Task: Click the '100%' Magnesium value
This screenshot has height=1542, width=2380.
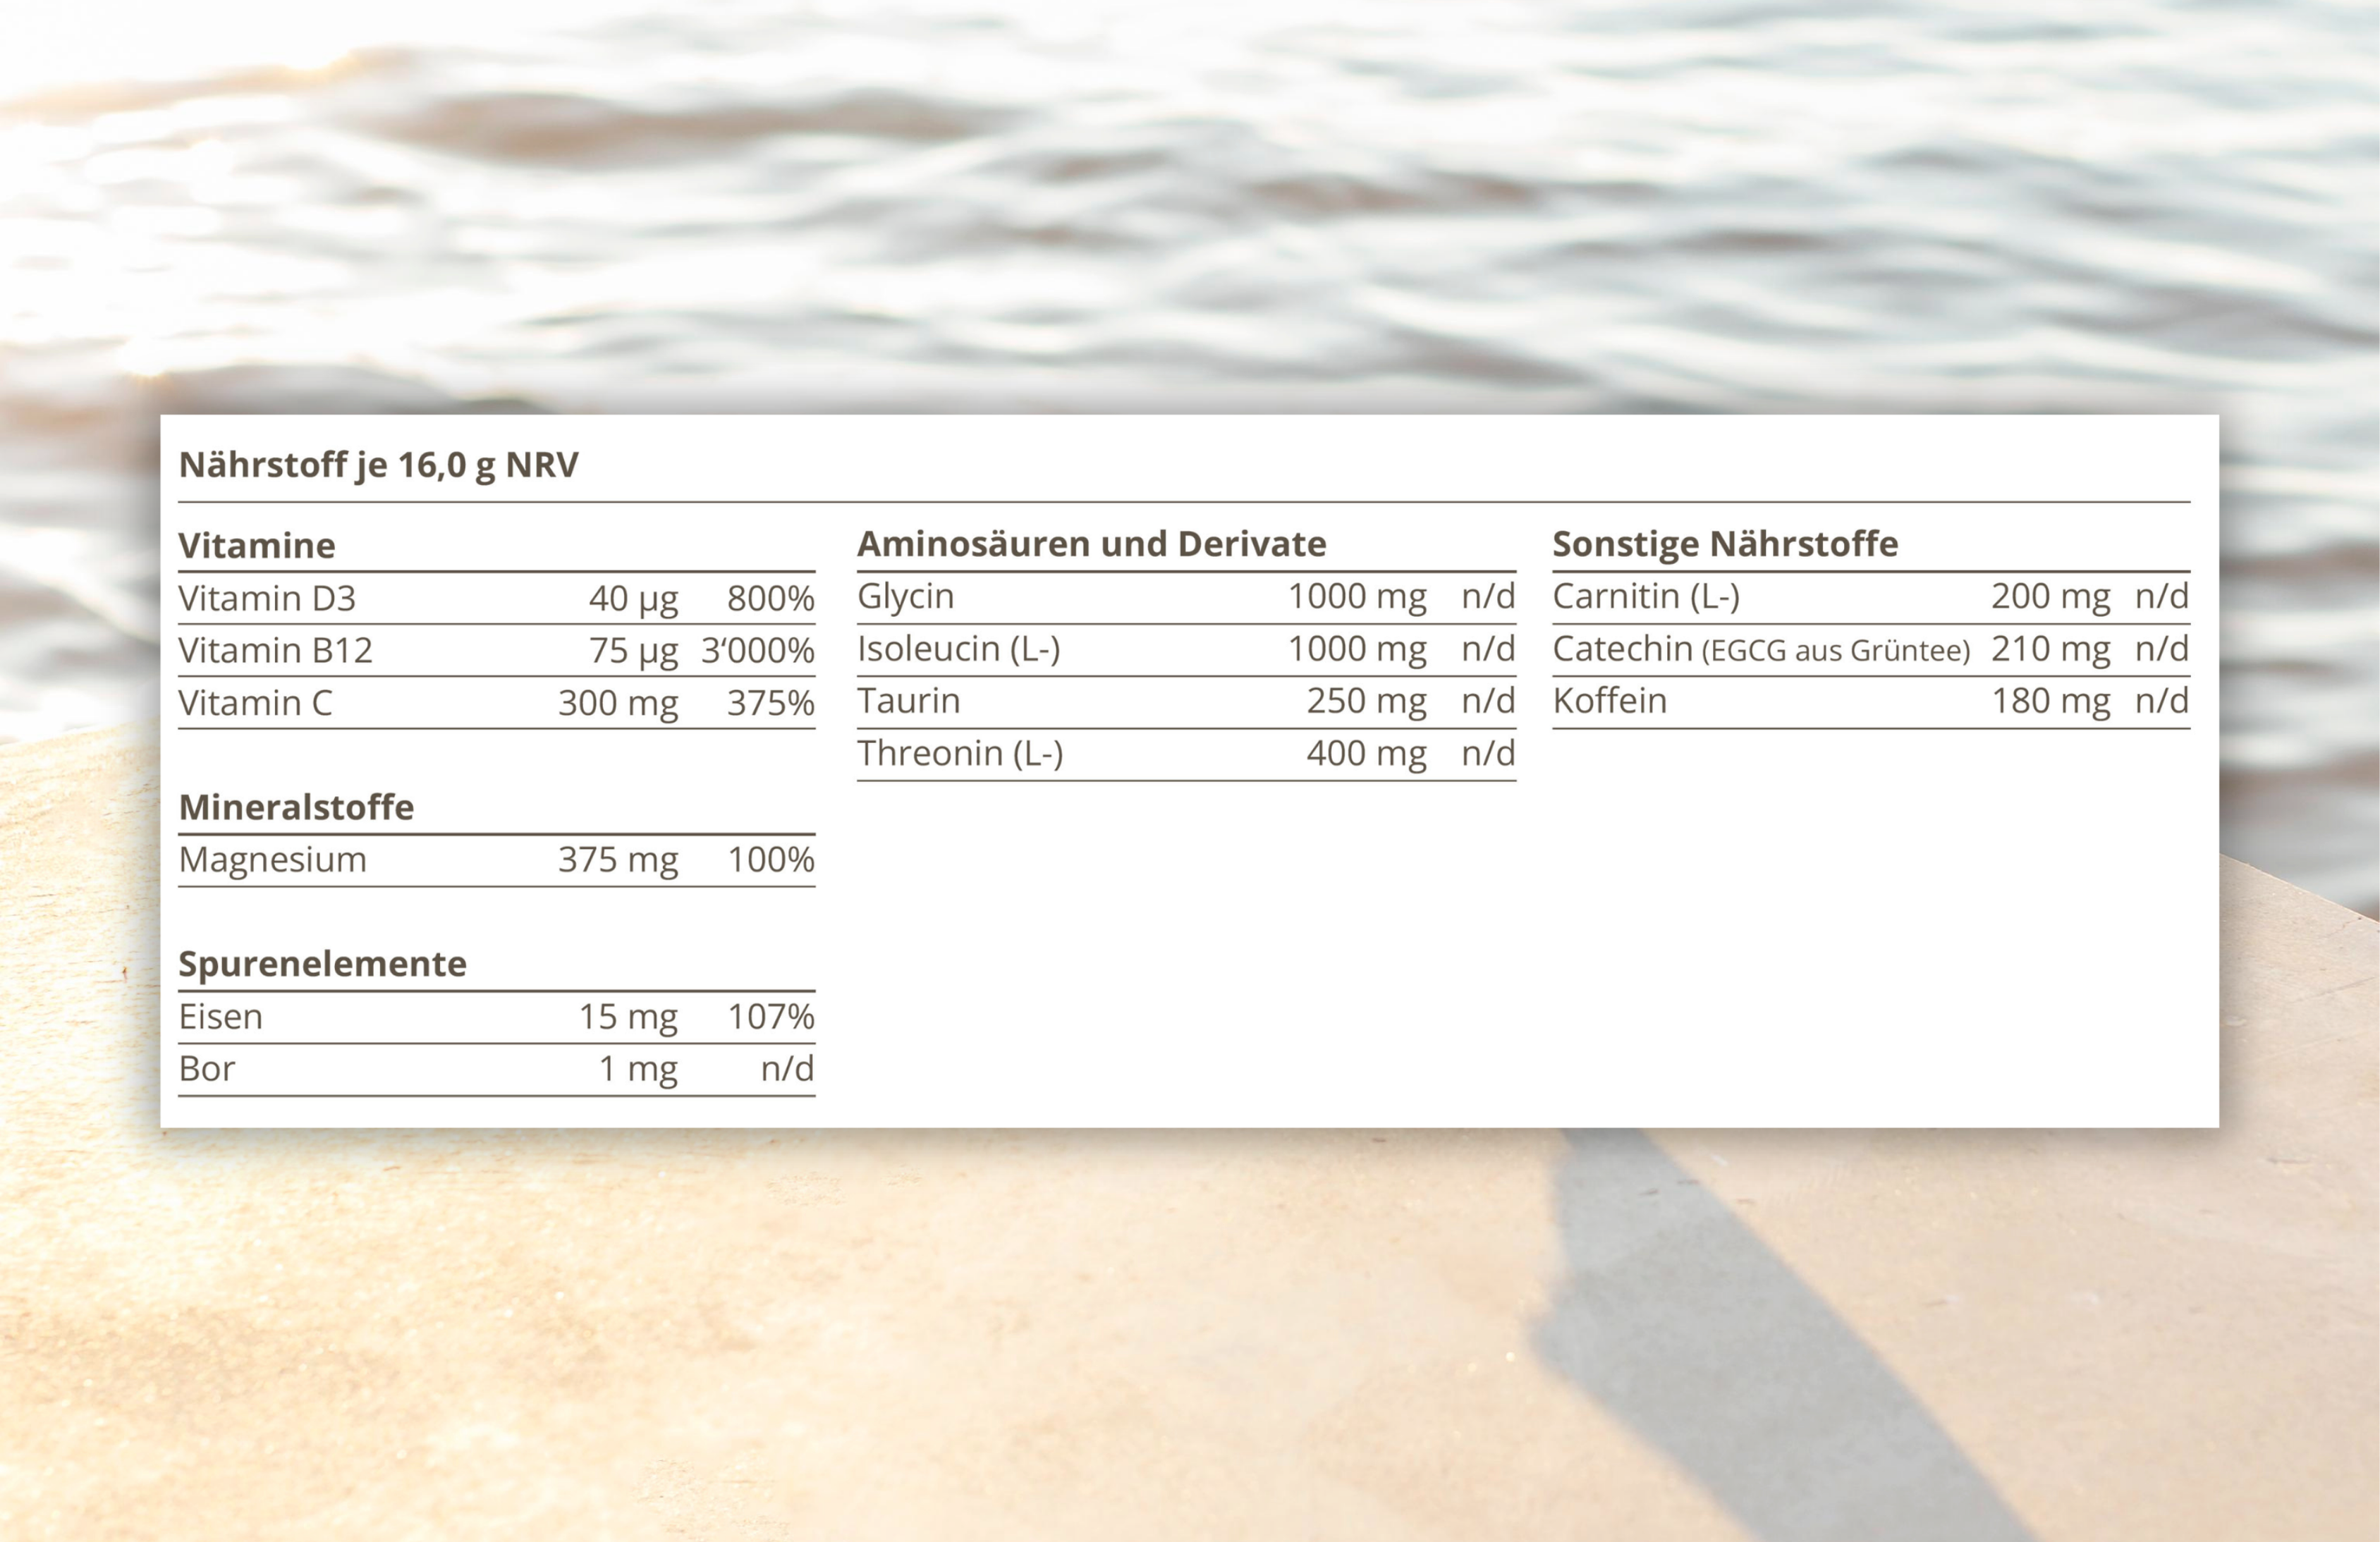Action: click(x=770, y=859)
